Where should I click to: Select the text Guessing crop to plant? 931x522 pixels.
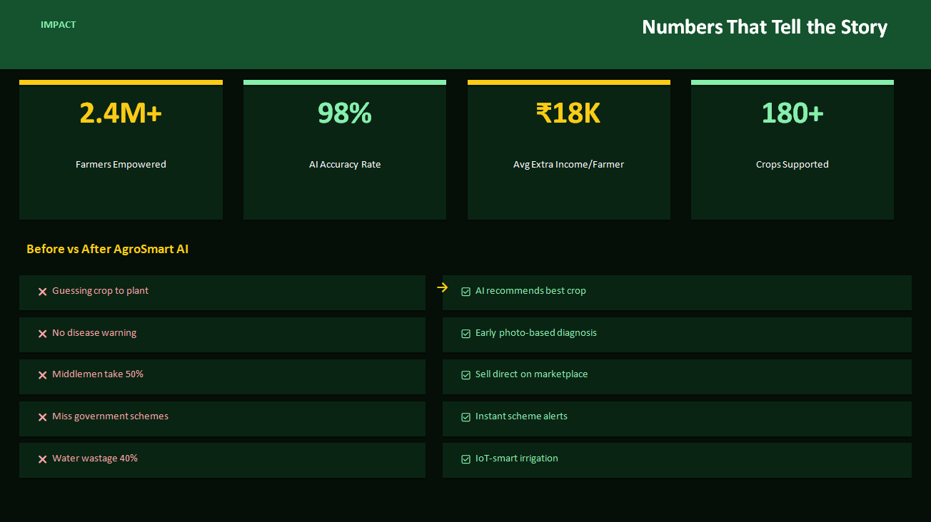coord(101,291)
